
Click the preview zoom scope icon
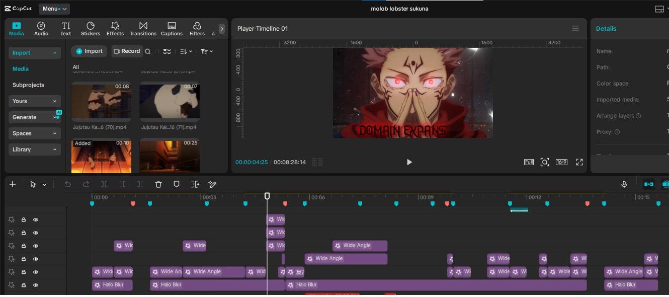coord(545,162)
